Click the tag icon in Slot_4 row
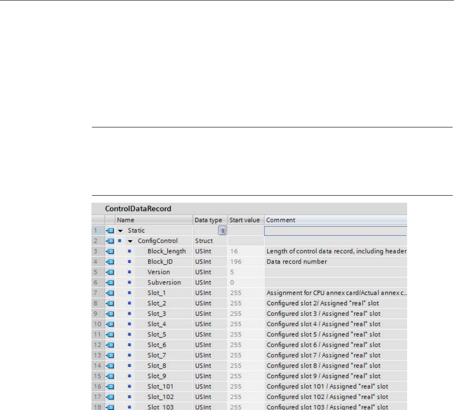Viewport: 454px width, 410px height. (110, 324)
